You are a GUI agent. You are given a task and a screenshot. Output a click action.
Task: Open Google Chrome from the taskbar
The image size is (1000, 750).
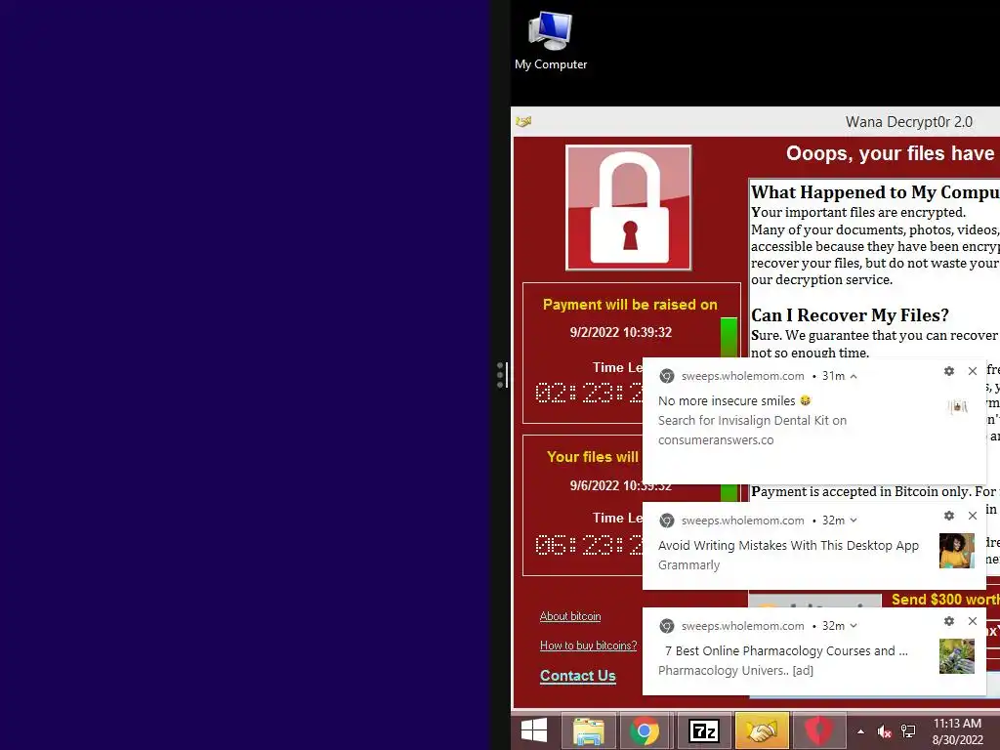click(645, 730)
